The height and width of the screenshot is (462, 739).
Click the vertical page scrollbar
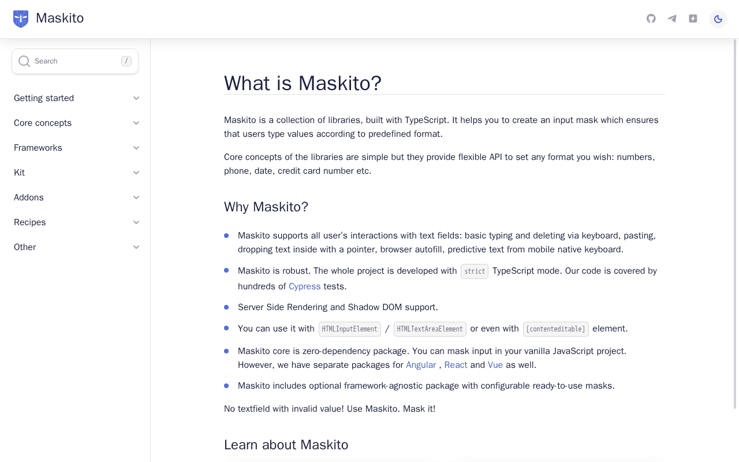click(736, 224)
